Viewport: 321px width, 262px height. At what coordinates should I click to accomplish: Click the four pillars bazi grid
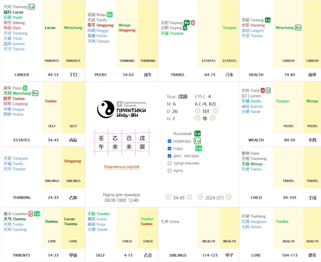(122, 142)
